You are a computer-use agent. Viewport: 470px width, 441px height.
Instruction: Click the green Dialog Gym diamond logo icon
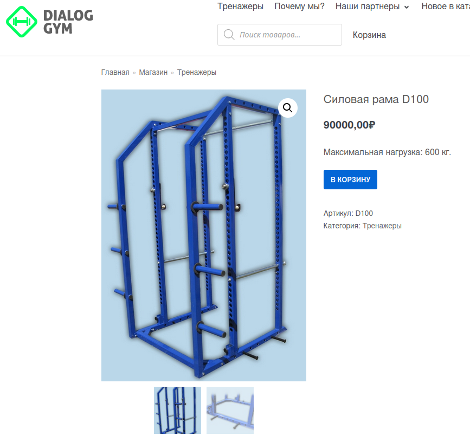tap(22, 22)
